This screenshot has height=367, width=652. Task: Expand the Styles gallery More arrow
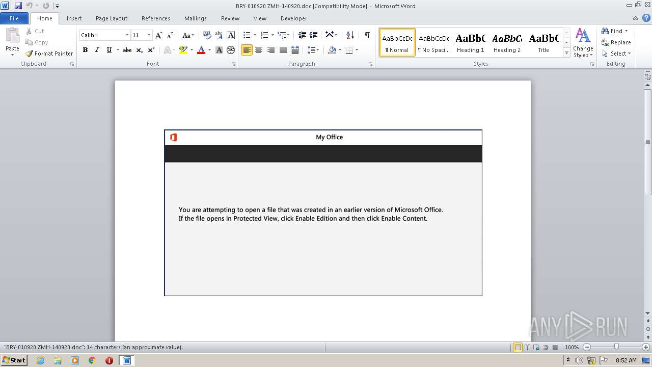coord(566,53)
